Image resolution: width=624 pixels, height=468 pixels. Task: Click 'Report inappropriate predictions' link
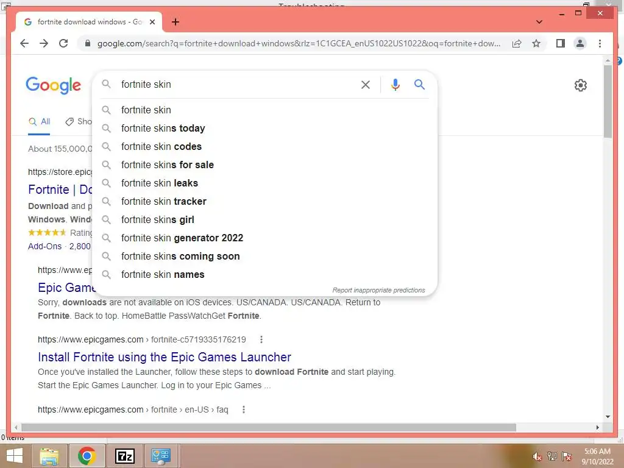click(x=378, y=290)
